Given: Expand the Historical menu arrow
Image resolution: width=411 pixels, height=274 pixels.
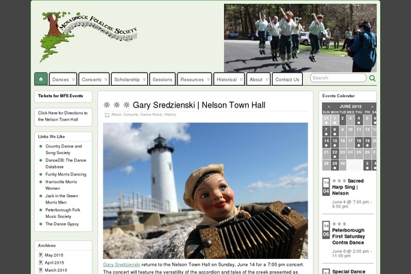Looking at the screenshot, I should click(241, 79).
